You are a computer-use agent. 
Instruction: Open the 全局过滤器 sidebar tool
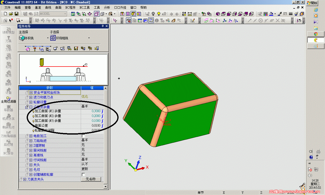8,100
